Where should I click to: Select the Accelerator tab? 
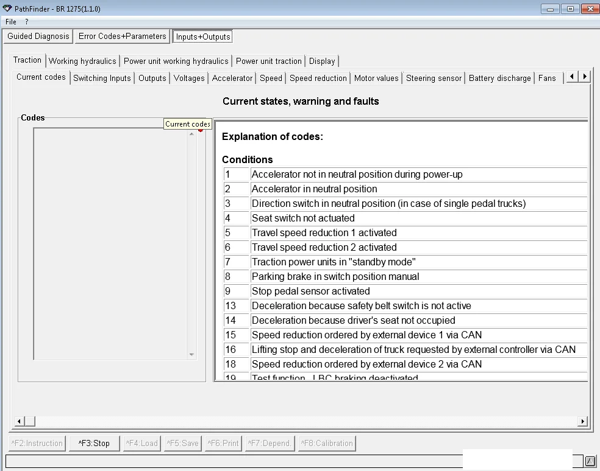coord(232,77)
